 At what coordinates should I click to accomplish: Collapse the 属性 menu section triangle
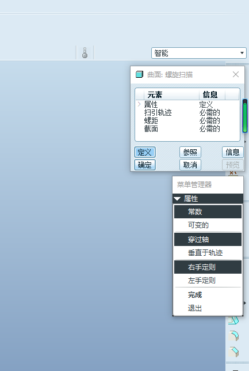click(177, 199)
